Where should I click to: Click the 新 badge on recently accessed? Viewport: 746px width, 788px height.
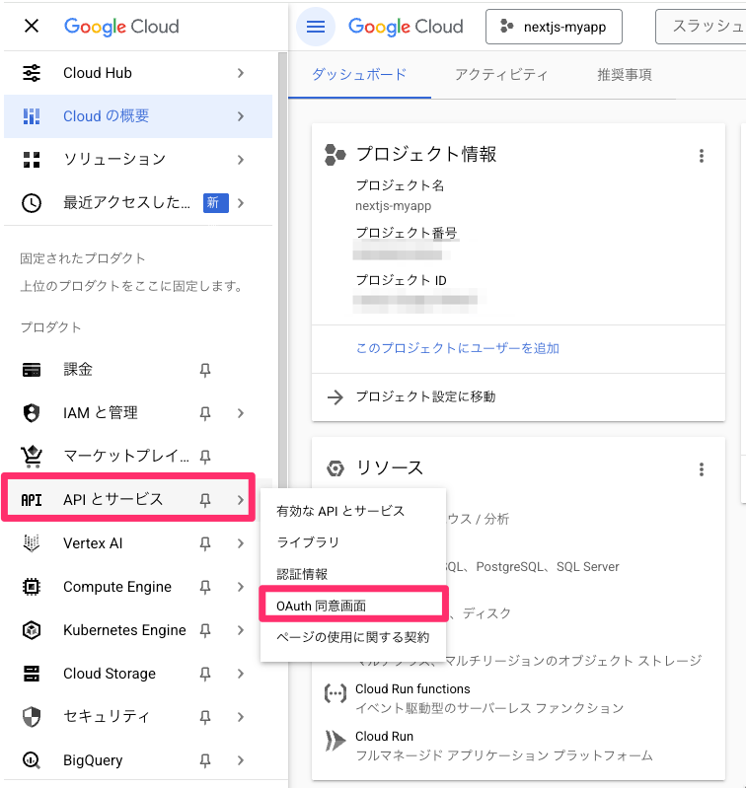[216, 203]
